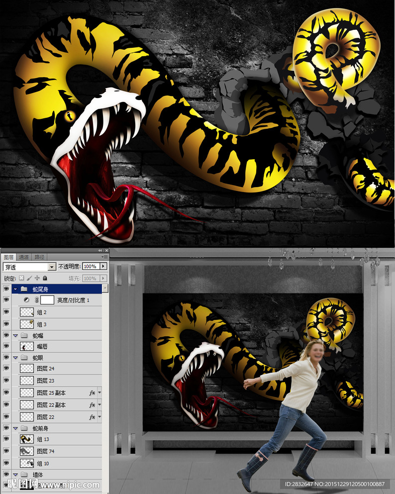Click the brightness/contrast adjustment icon
The height and width of the screenshot is (494, 395).
coord(27,300)
